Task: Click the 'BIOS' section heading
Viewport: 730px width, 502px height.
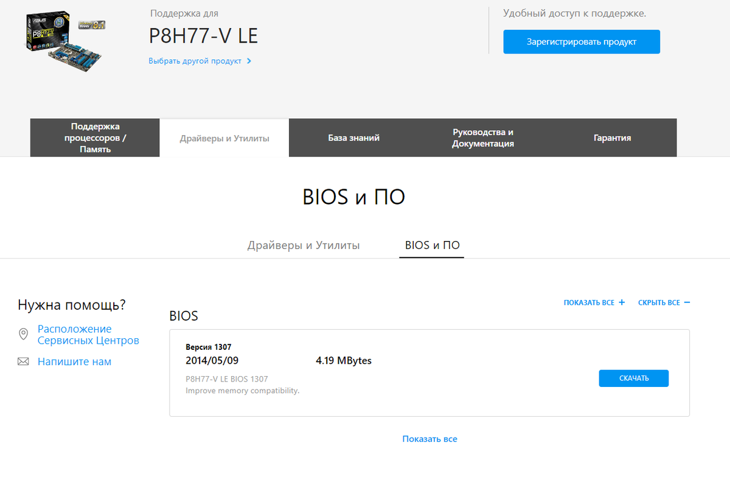Action: tap(184, 316)
